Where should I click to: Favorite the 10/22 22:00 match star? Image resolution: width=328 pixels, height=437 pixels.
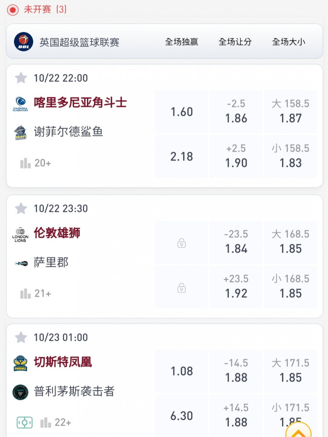pyautogui.click(x=21, y=78)
